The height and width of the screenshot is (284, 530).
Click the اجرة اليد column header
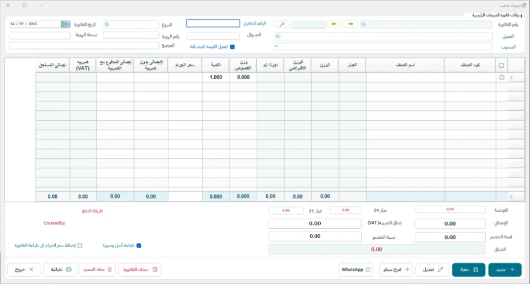click(x=271, y=65)
